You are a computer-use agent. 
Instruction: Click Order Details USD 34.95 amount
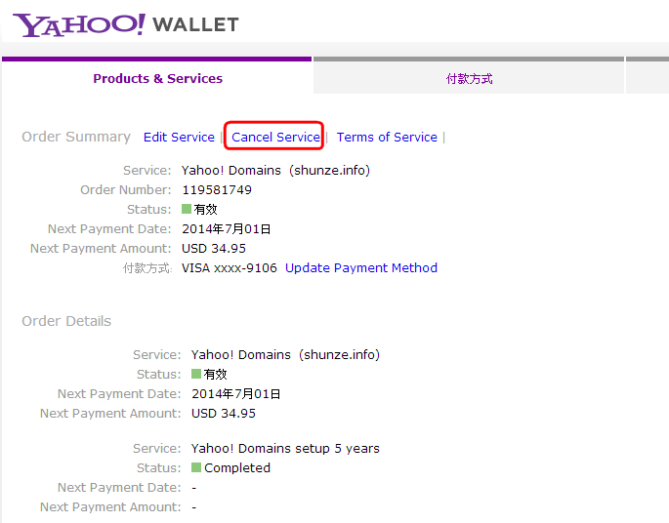click(224, 414)
